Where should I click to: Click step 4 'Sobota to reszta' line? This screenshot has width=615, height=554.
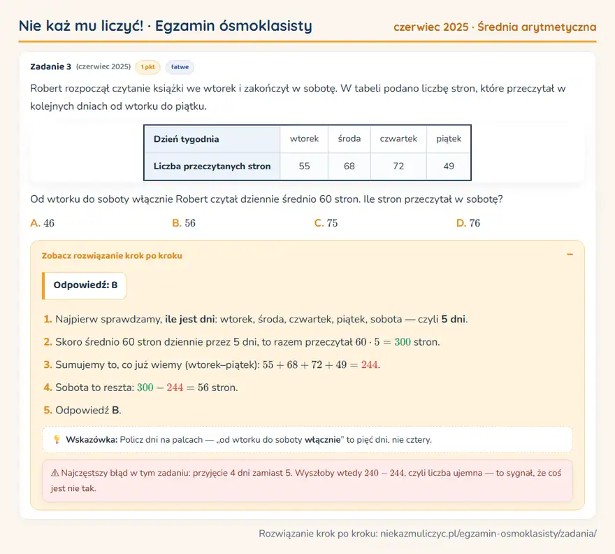(140, 388)
